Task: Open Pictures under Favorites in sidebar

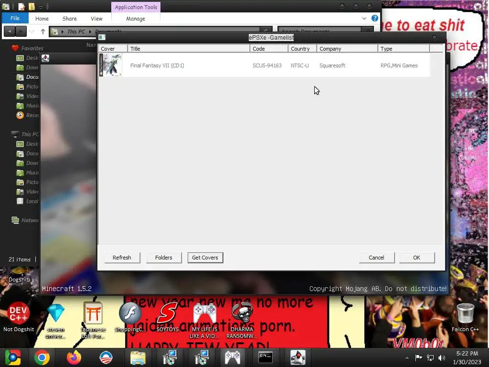Action: pos(27,86)
